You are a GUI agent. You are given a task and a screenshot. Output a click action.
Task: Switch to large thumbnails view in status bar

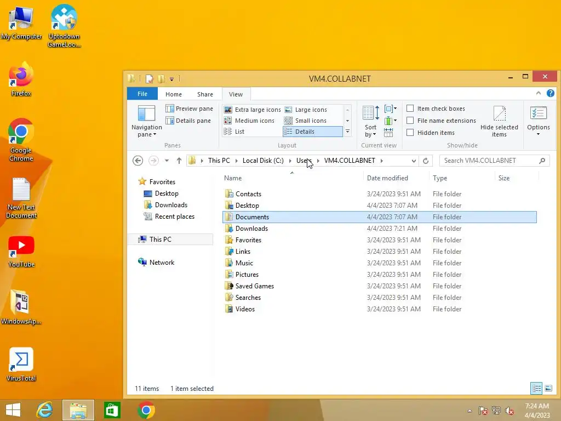(548, 389)
